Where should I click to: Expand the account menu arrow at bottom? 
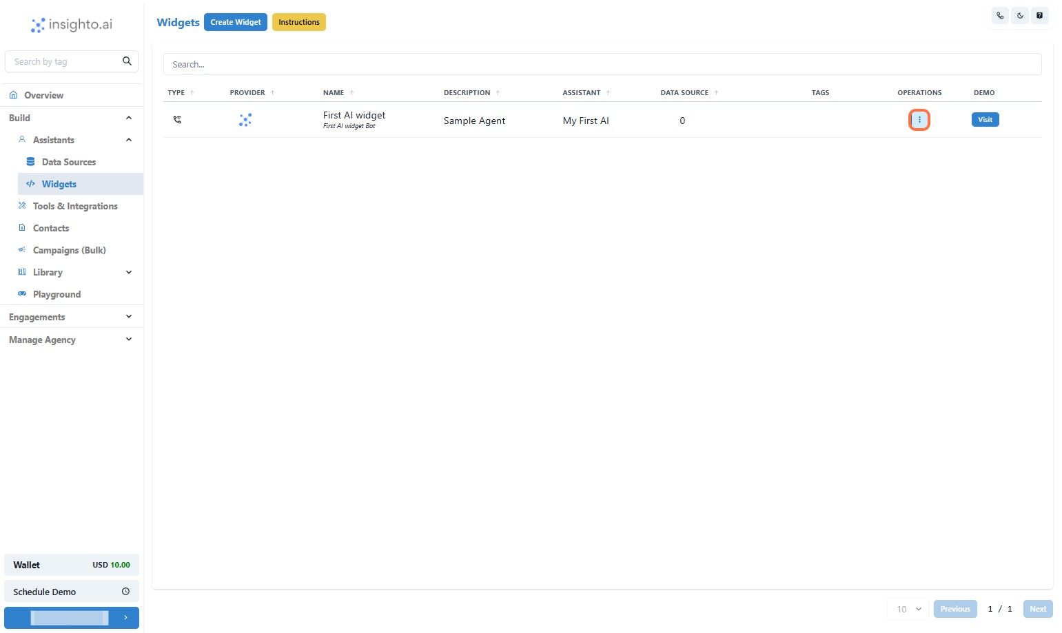coord(125,618)
